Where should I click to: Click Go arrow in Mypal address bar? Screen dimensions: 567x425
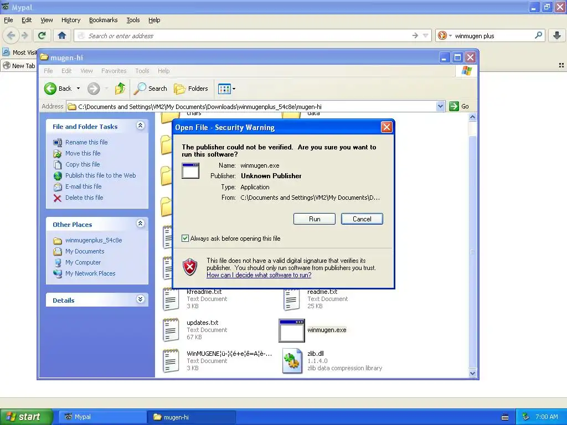click(415, 35)
